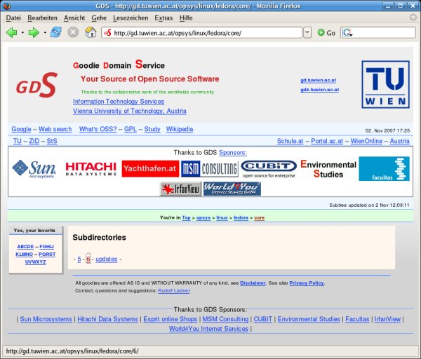Click the Wikipedia link
The image size is (421, 359).
tap(179, 129)
